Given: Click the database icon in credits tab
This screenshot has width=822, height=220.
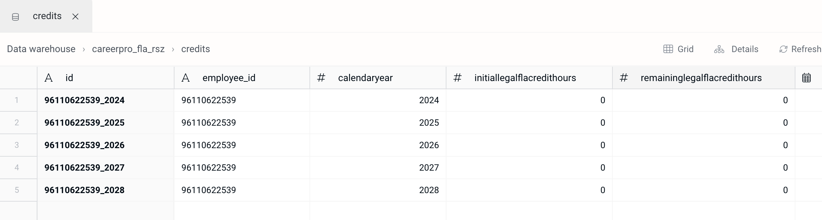Looking at the screenshot, I should point(15,17).
